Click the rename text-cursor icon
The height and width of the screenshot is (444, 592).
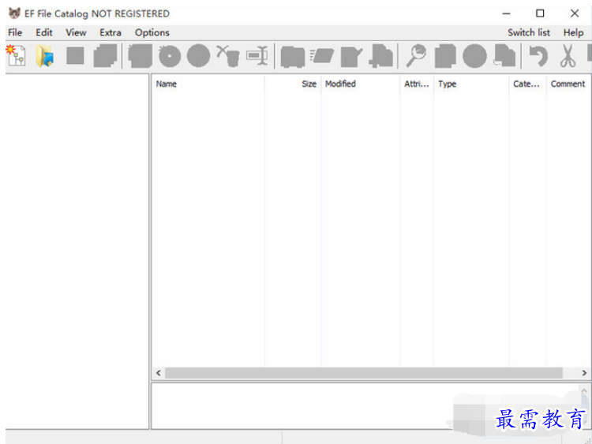point(257,56)
